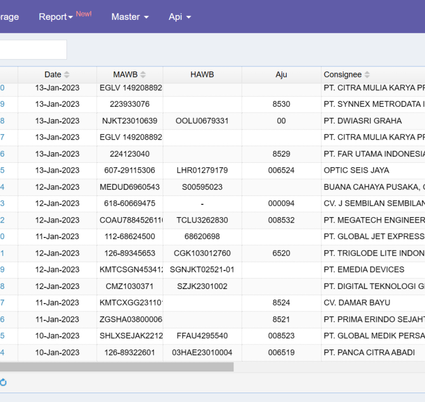This screenshot has width=425, height=402.
Task: Open the Master dropdown menu
Action: click(130, 17)
